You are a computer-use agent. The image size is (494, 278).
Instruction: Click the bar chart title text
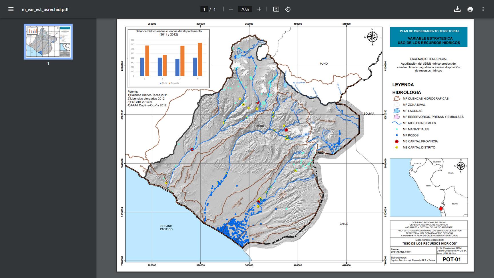(x=169, y=33)
